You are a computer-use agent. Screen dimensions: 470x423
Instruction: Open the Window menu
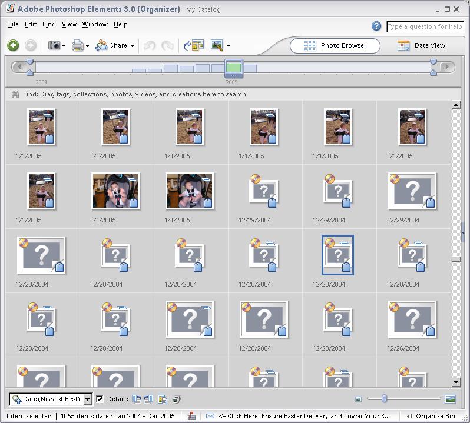tap(95, 24)
